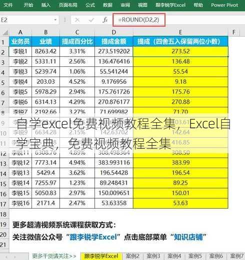Screen dimensions: 245x260
Task: Select yellow cell 53.63
Action: (180, 203)
